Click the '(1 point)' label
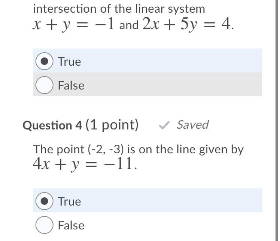Image resolution: width=280 pixels, height=241 pixels. tap(112, 125)
